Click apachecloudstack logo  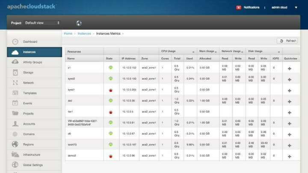click(31, 6)
